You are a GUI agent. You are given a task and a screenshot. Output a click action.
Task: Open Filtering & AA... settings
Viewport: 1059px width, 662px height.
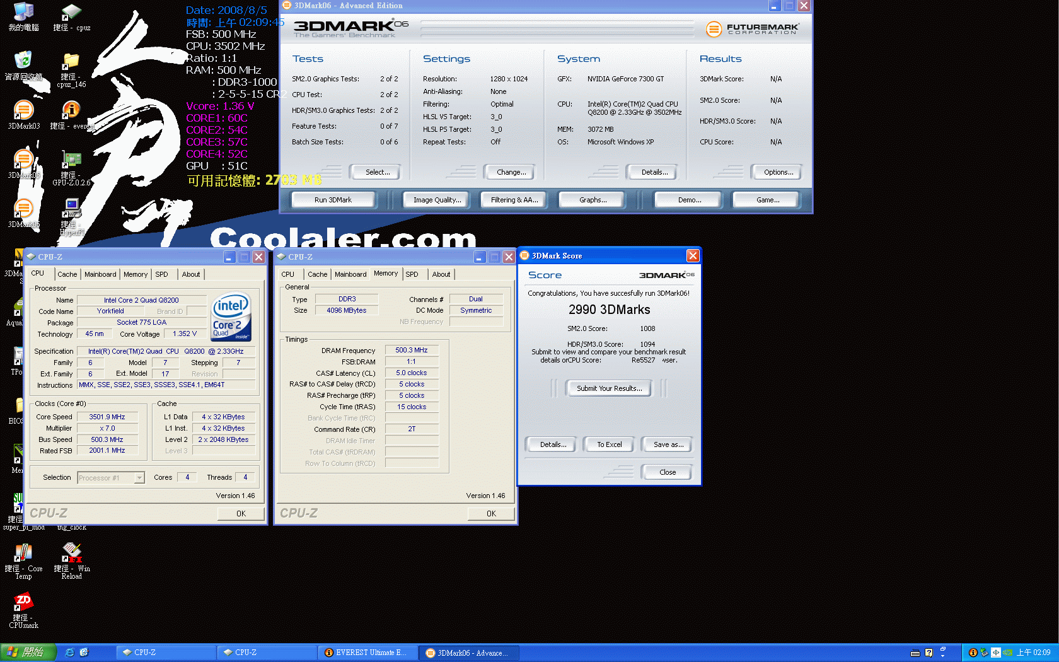click(514, 200)
